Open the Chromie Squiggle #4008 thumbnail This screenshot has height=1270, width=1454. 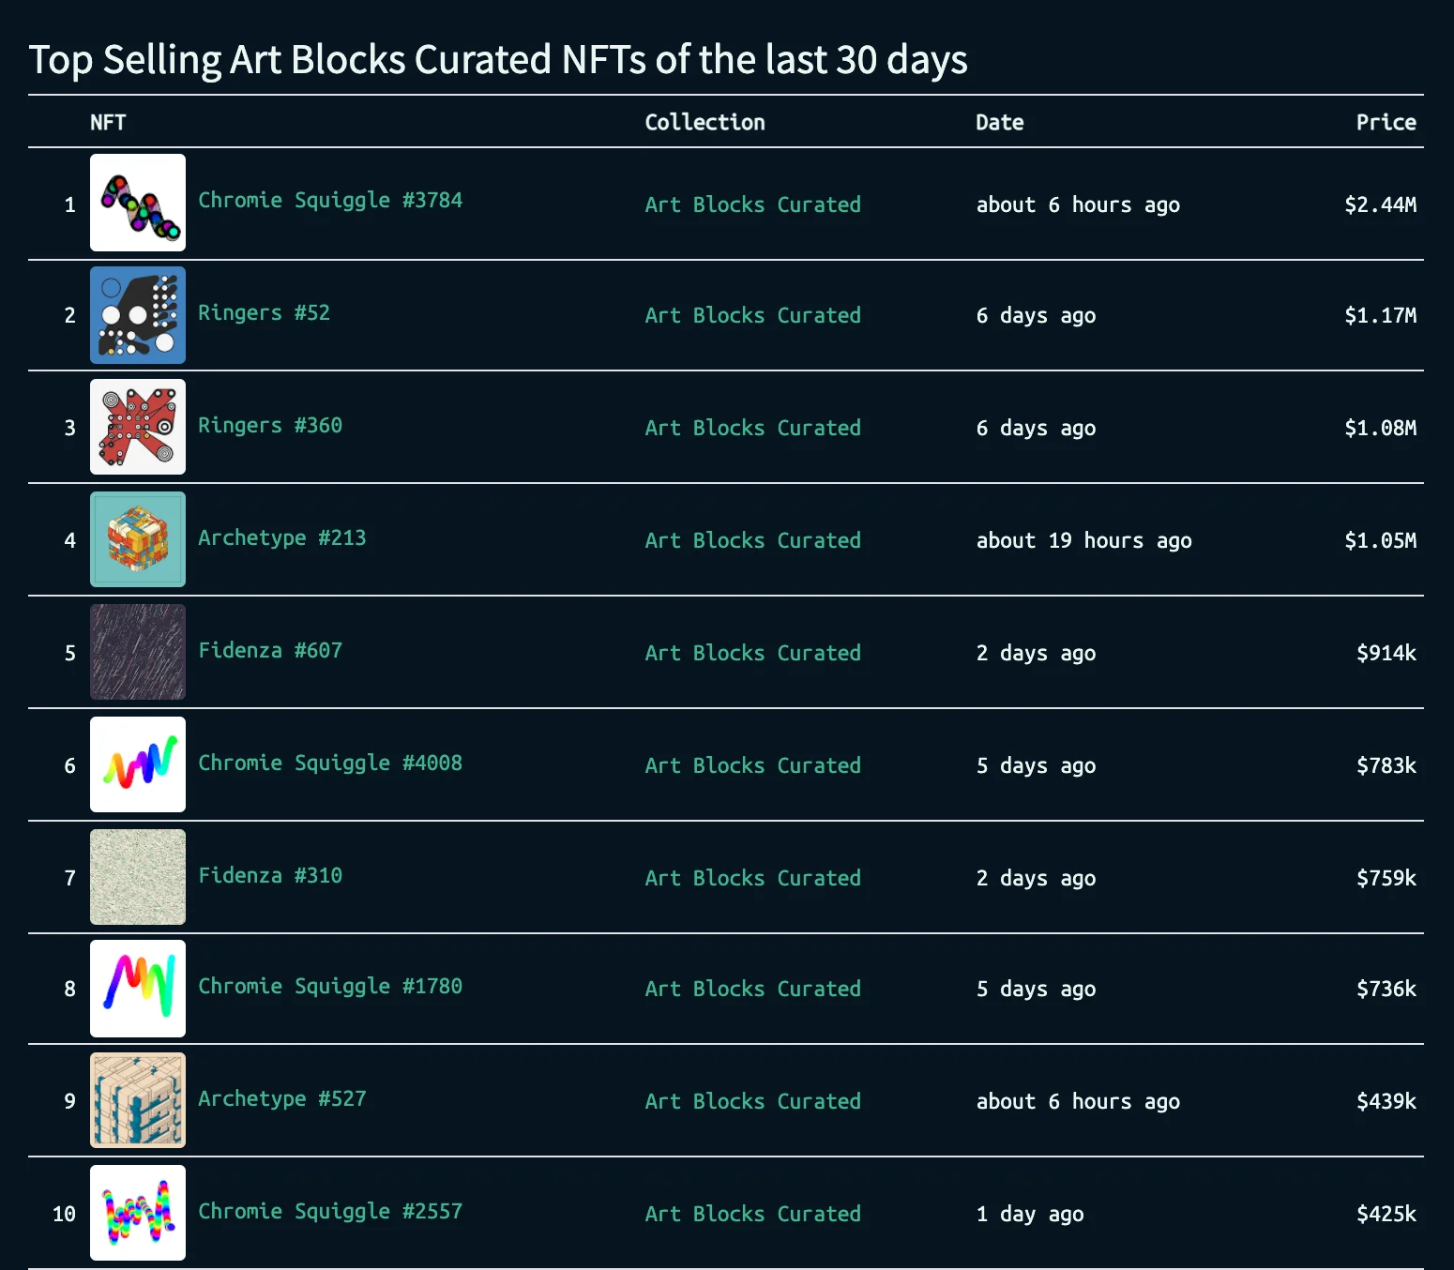point(138,764)
